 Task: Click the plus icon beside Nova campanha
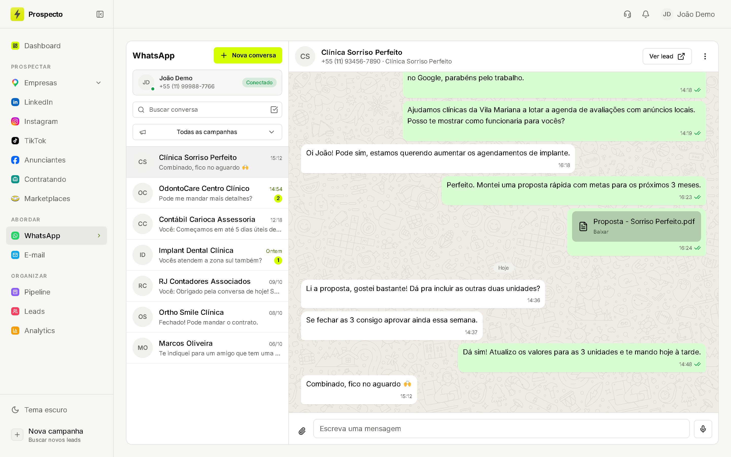pyautogui.click(x=17, y=435)
